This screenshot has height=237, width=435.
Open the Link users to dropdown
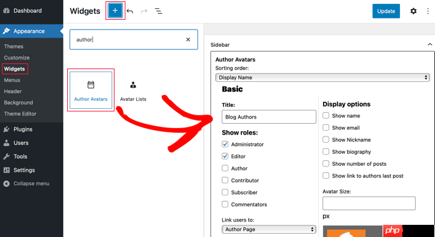[269, 229]
